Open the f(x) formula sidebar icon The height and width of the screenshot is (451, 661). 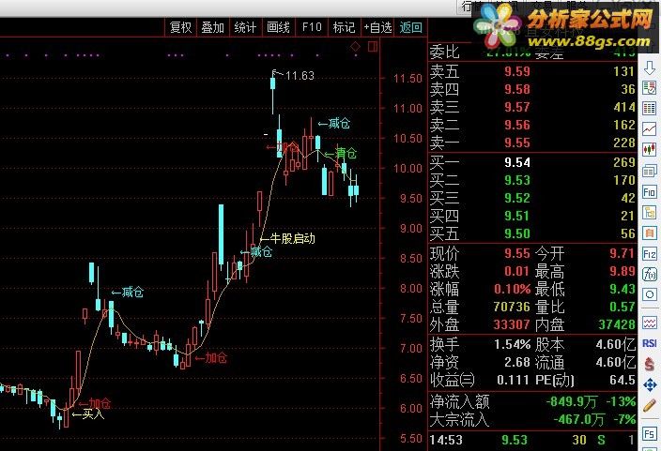pos(649,274)
